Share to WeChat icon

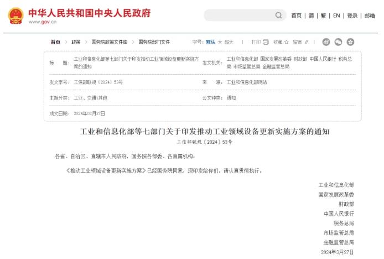click(x=338, y=42)
